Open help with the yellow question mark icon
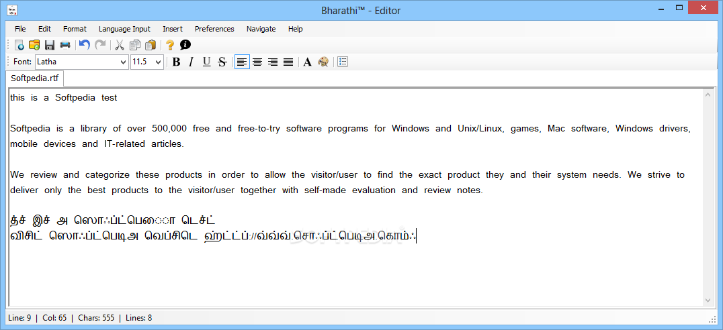The height and width of the screenshot is (330, 723). coord(170,45)
